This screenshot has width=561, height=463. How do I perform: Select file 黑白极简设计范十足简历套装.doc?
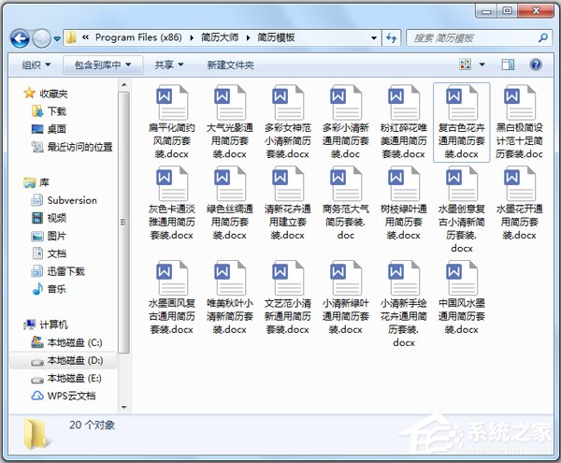click(x=520, y=122)
